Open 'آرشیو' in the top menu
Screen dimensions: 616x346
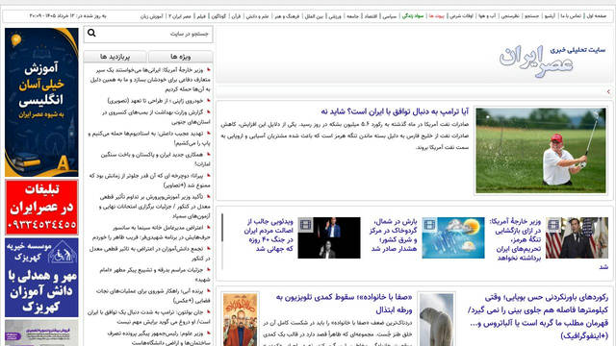550,16
